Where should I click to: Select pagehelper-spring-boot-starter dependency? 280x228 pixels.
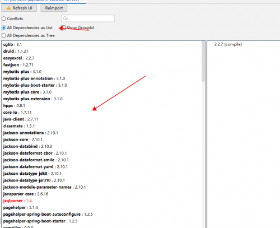[x=40, y=221]
